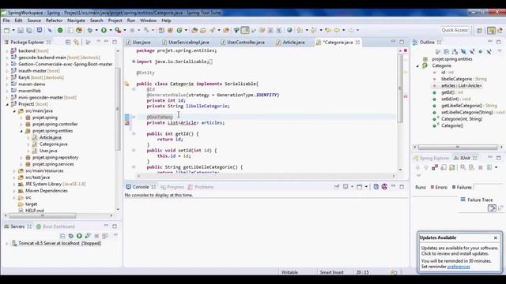Open the Navigate menu
The image size is (506, 284).
tap(76, 21)
